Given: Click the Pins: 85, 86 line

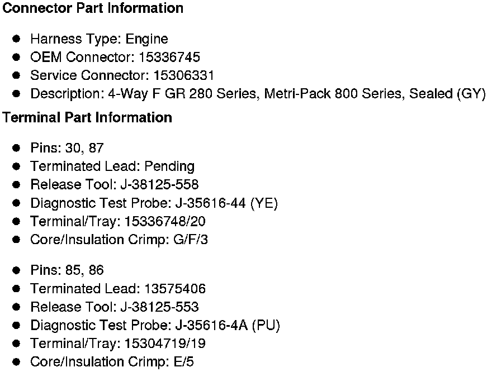Looking at the screenshot, I should click(67, 270).
